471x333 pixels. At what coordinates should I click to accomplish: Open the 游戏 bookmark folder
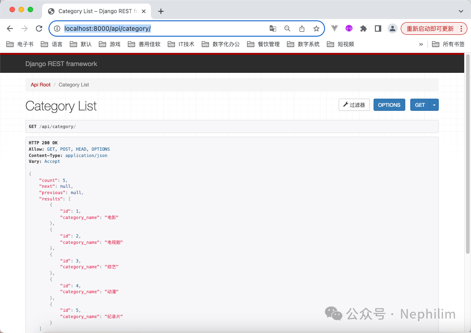pos(110,44)
